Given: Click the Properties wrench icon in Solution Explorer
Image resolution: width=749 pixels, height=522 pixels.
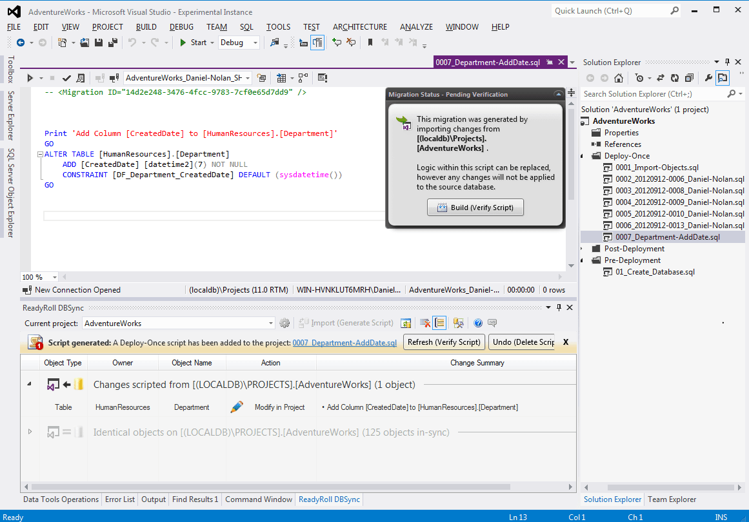Looking at the screenshot, I should coord(708,78).
